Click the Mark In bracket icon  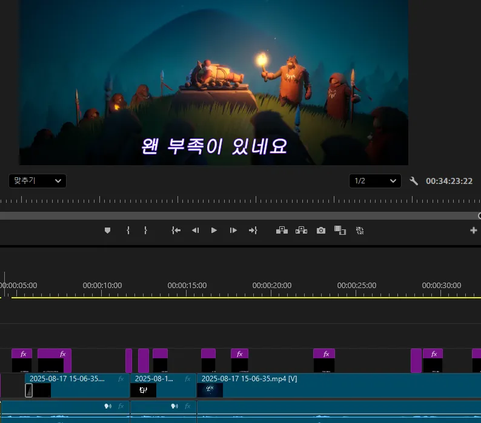click(x=128, y=231)
